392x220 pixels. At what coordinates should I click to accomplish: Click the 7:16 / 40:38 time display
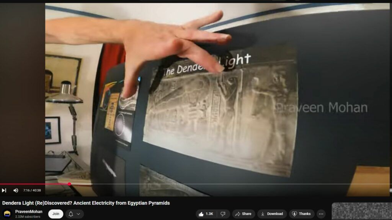[x=32, y=190]
